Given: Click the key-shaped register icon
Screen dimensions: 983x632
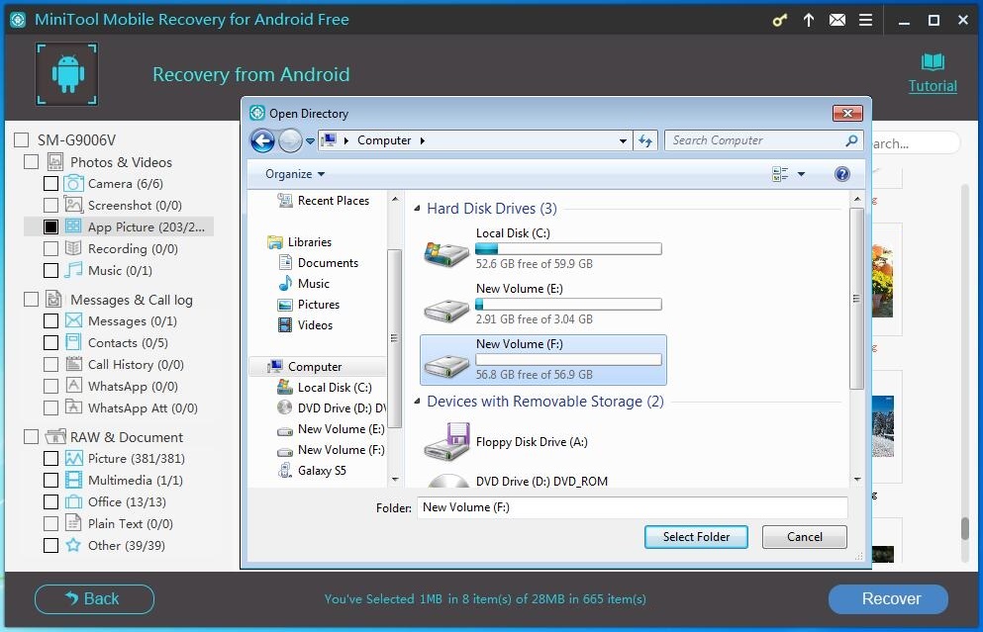Looking at the screenshot, I should [x=778, y=19].
